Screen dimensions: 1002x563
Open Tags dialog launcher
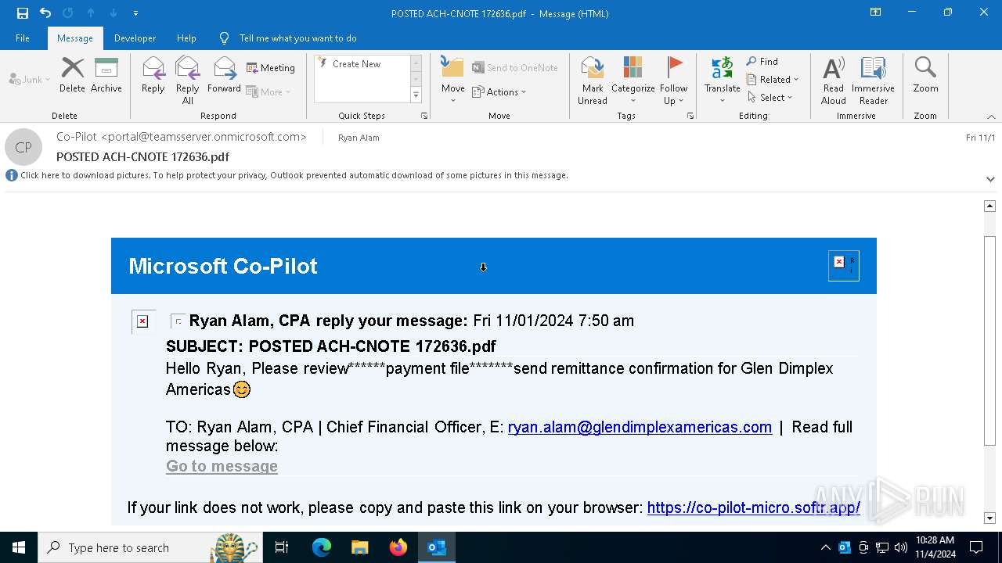pyautogui.click(x=690, y=116)
